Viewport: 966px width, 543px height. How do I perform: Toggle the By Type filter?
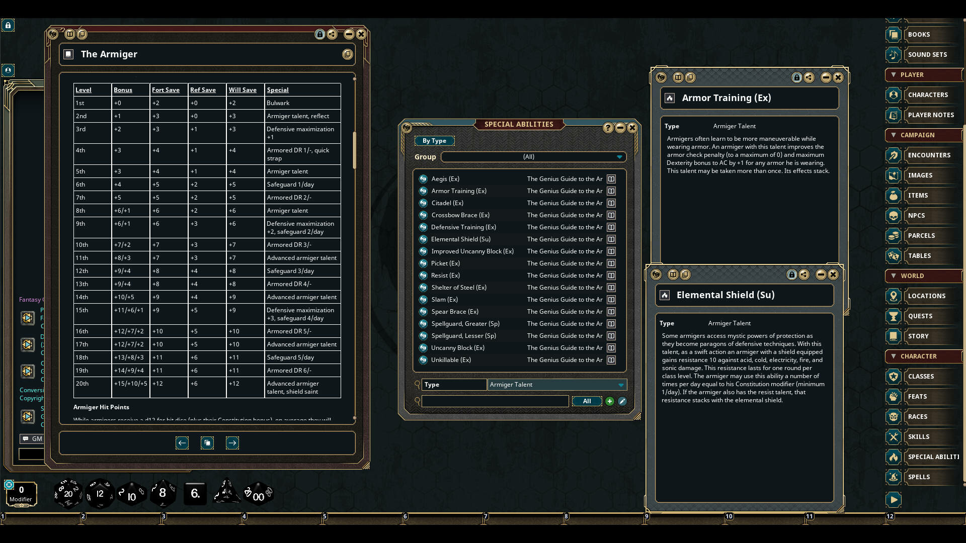pos(434,141)
